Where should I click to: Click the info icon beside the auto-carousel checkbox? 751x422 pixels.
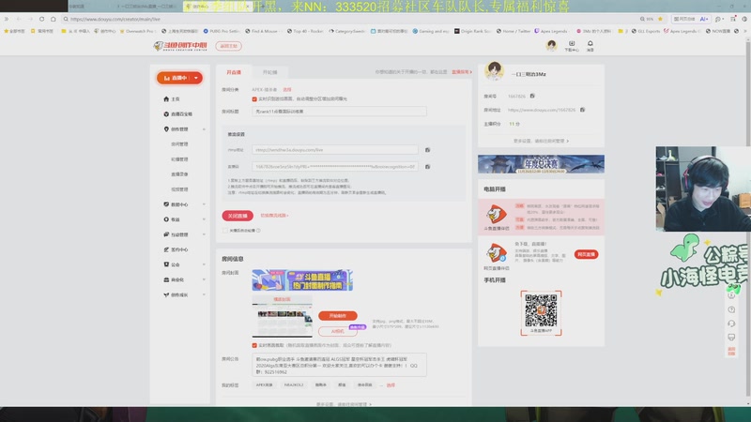click(258, 230)
